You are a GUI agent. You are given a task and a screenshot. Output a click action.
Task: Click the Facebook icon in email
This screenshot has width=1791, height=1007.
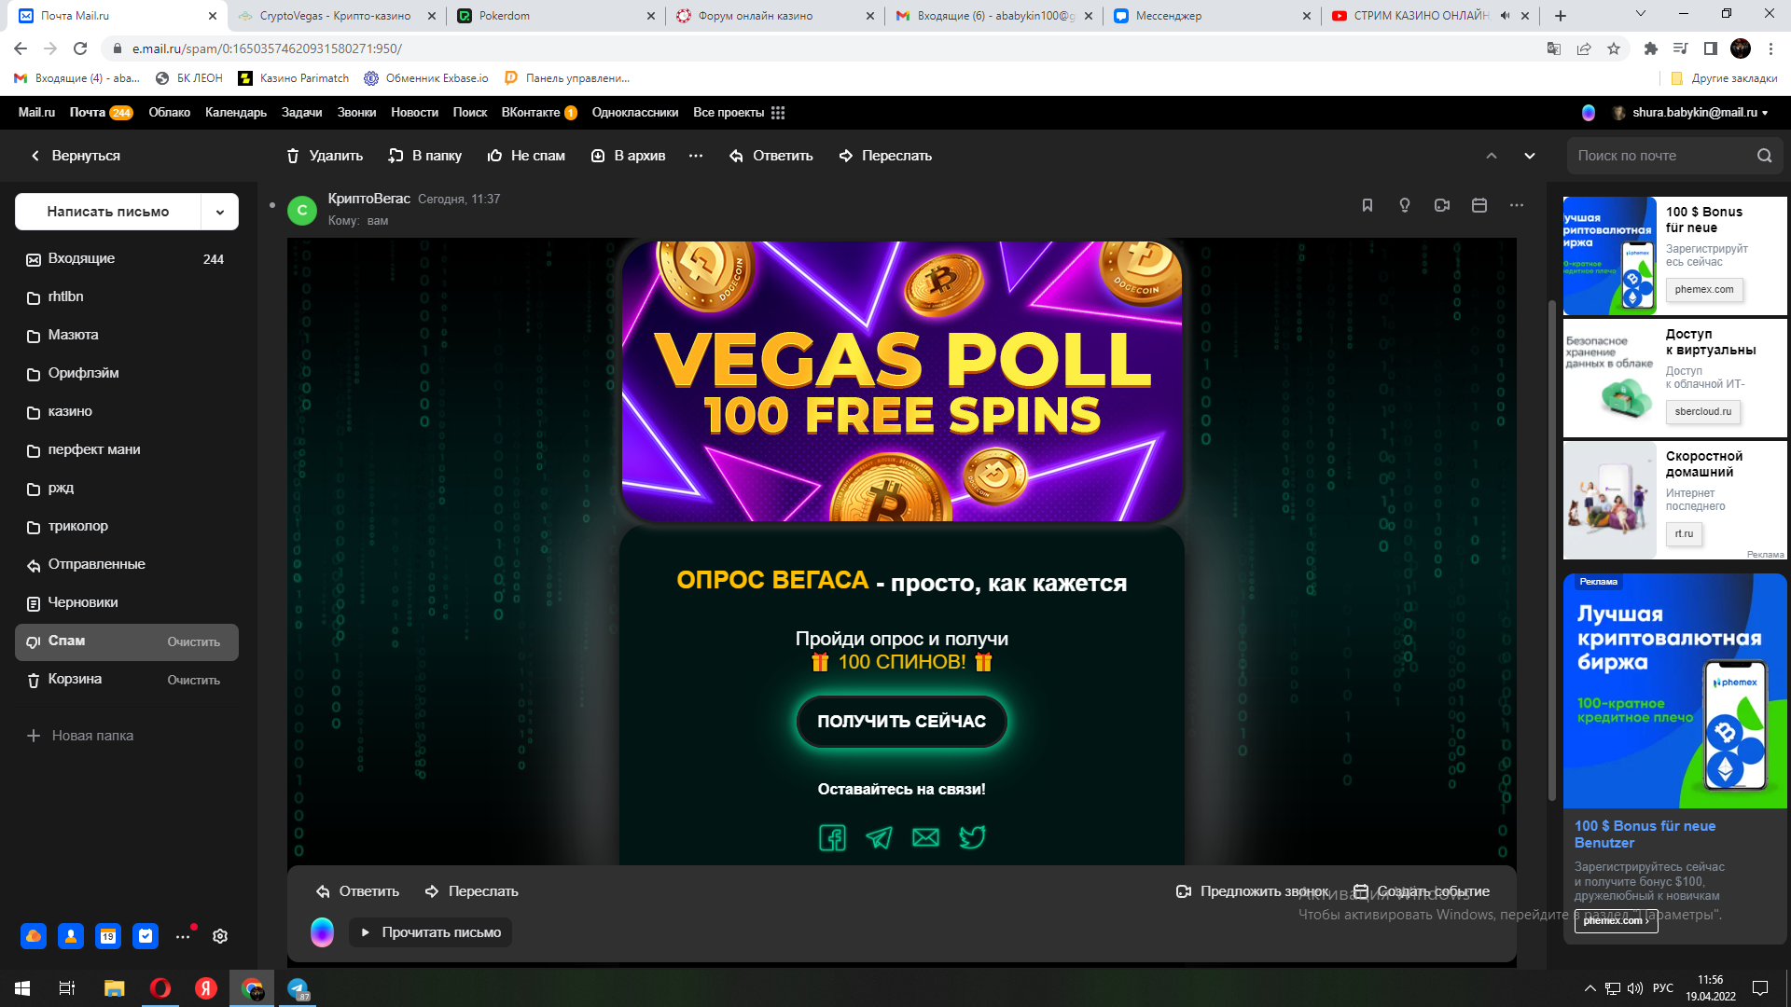(833, 837)
